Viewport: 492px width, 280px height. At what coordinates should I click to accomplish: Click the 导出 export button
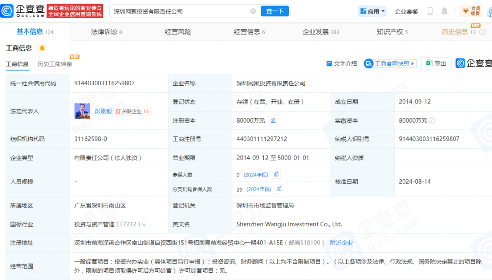(x=436, y=64)
